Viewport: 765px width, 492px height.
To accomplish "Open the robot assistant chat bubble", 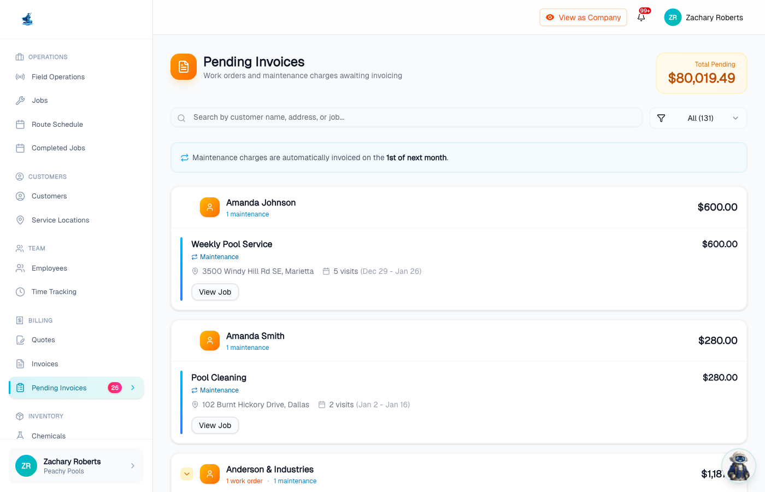I will coord(738,466).
